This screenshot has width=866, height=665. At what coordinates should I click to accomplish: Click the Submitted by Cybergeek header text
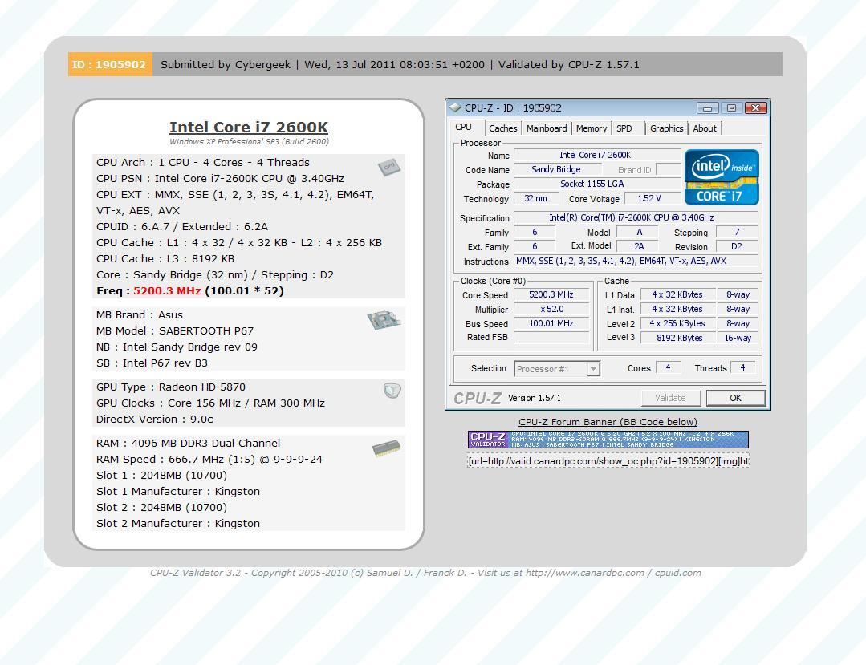tap(226, 64)
